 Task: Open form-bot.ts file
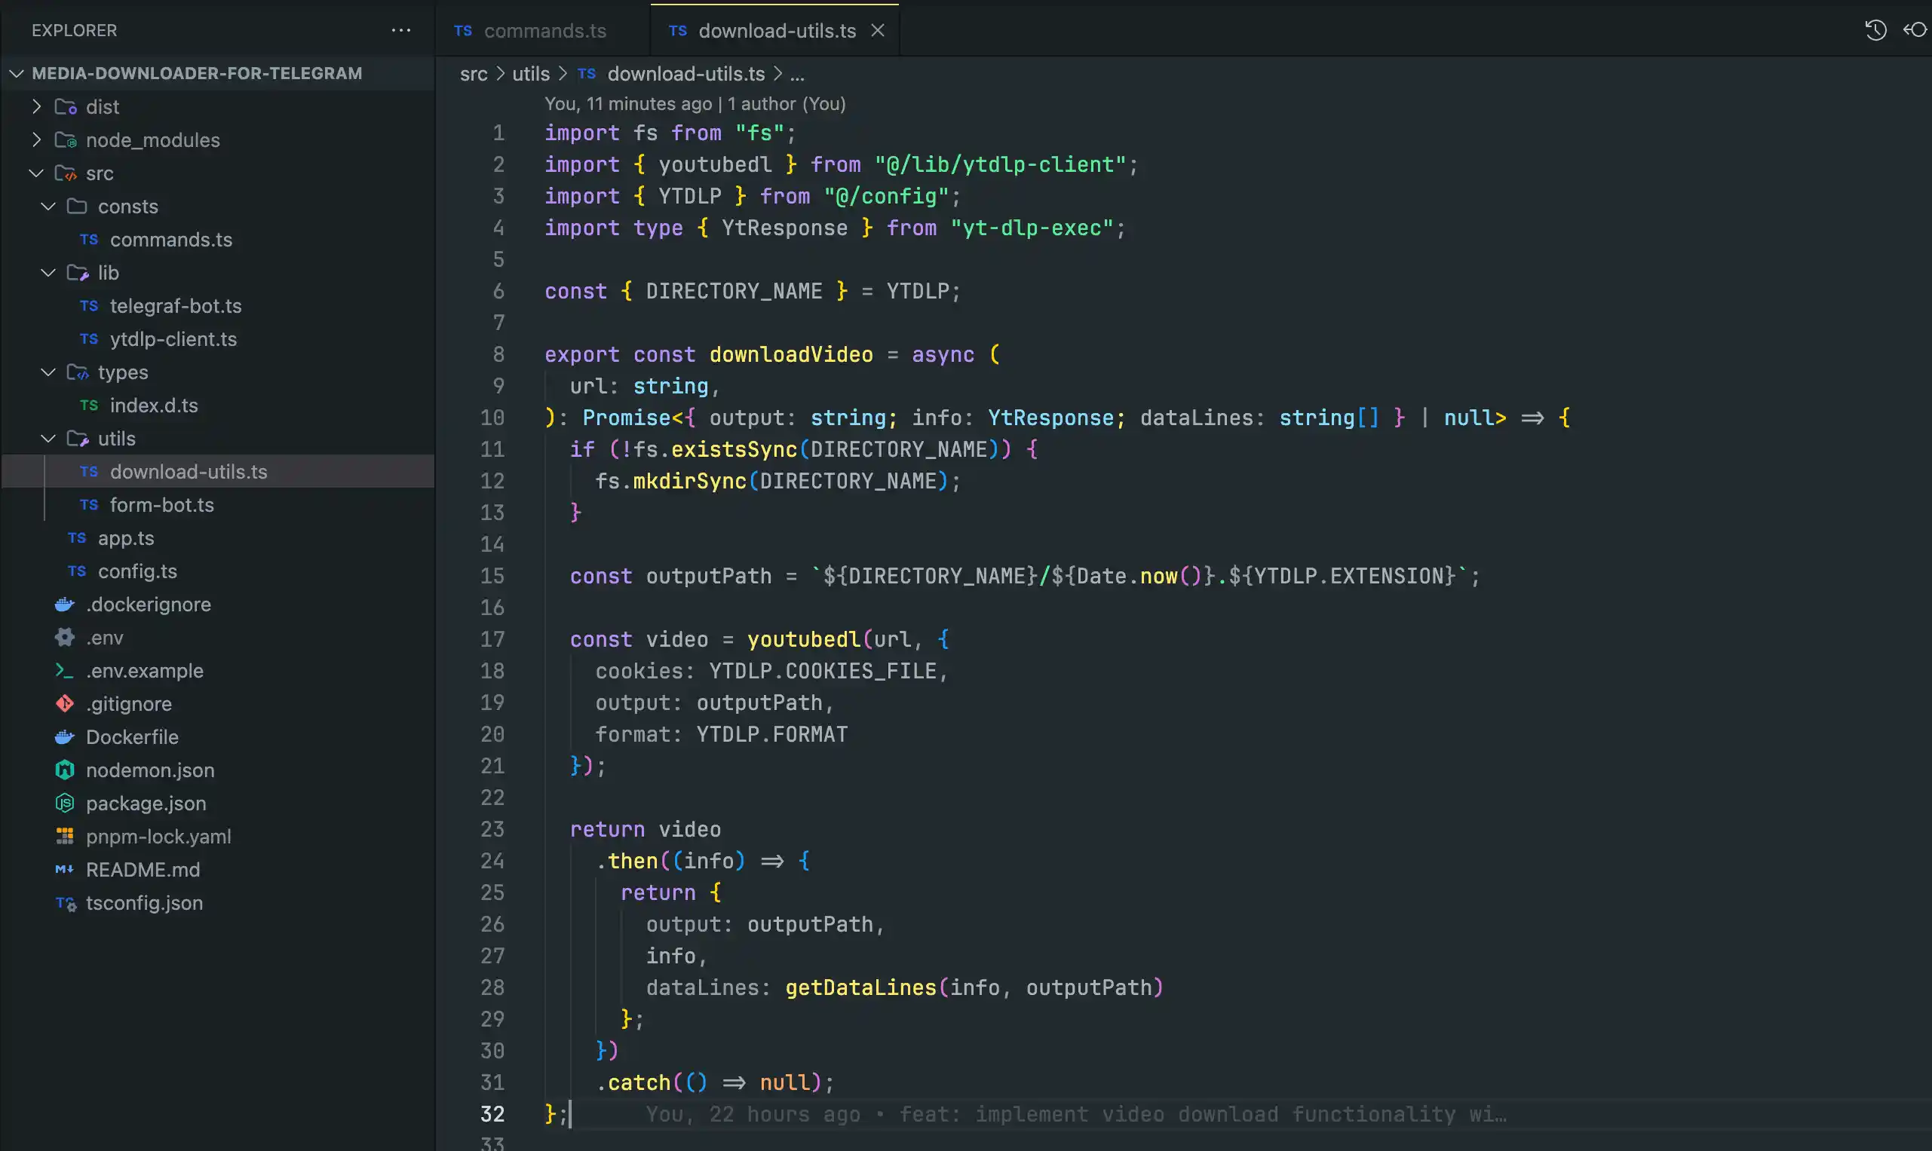pyautogui.click(x=161, y=505)
